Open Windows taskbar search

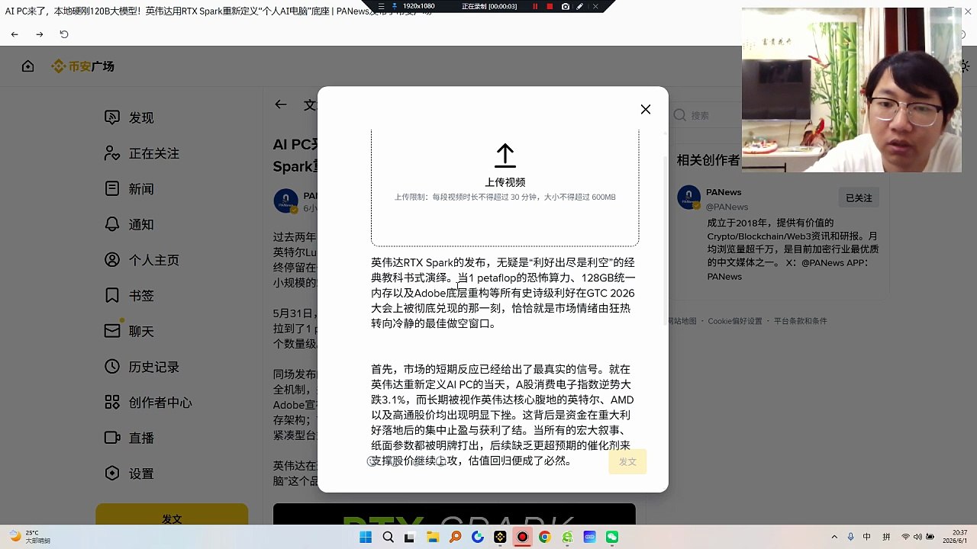pos(388,537)
